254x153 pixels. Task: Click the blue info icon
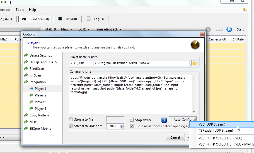[164, 120]
